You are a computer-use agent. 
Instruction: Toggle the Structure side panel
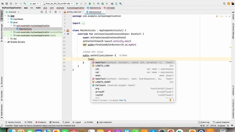1,82
